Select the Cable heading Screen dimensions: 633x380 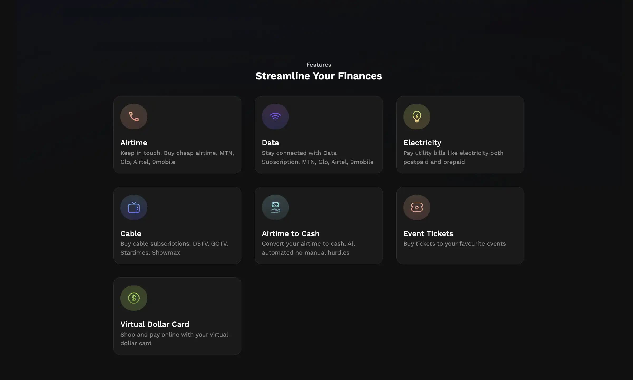(131, 233)
